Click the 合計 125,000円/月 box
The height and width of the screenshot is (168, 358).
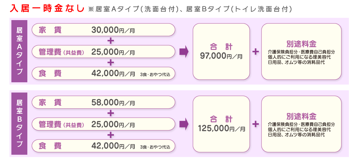point(221,124)
